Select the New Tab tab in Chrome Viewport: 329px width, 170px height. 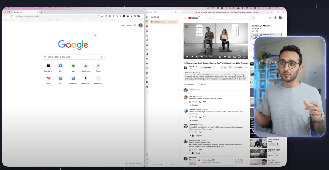(26, 12)
